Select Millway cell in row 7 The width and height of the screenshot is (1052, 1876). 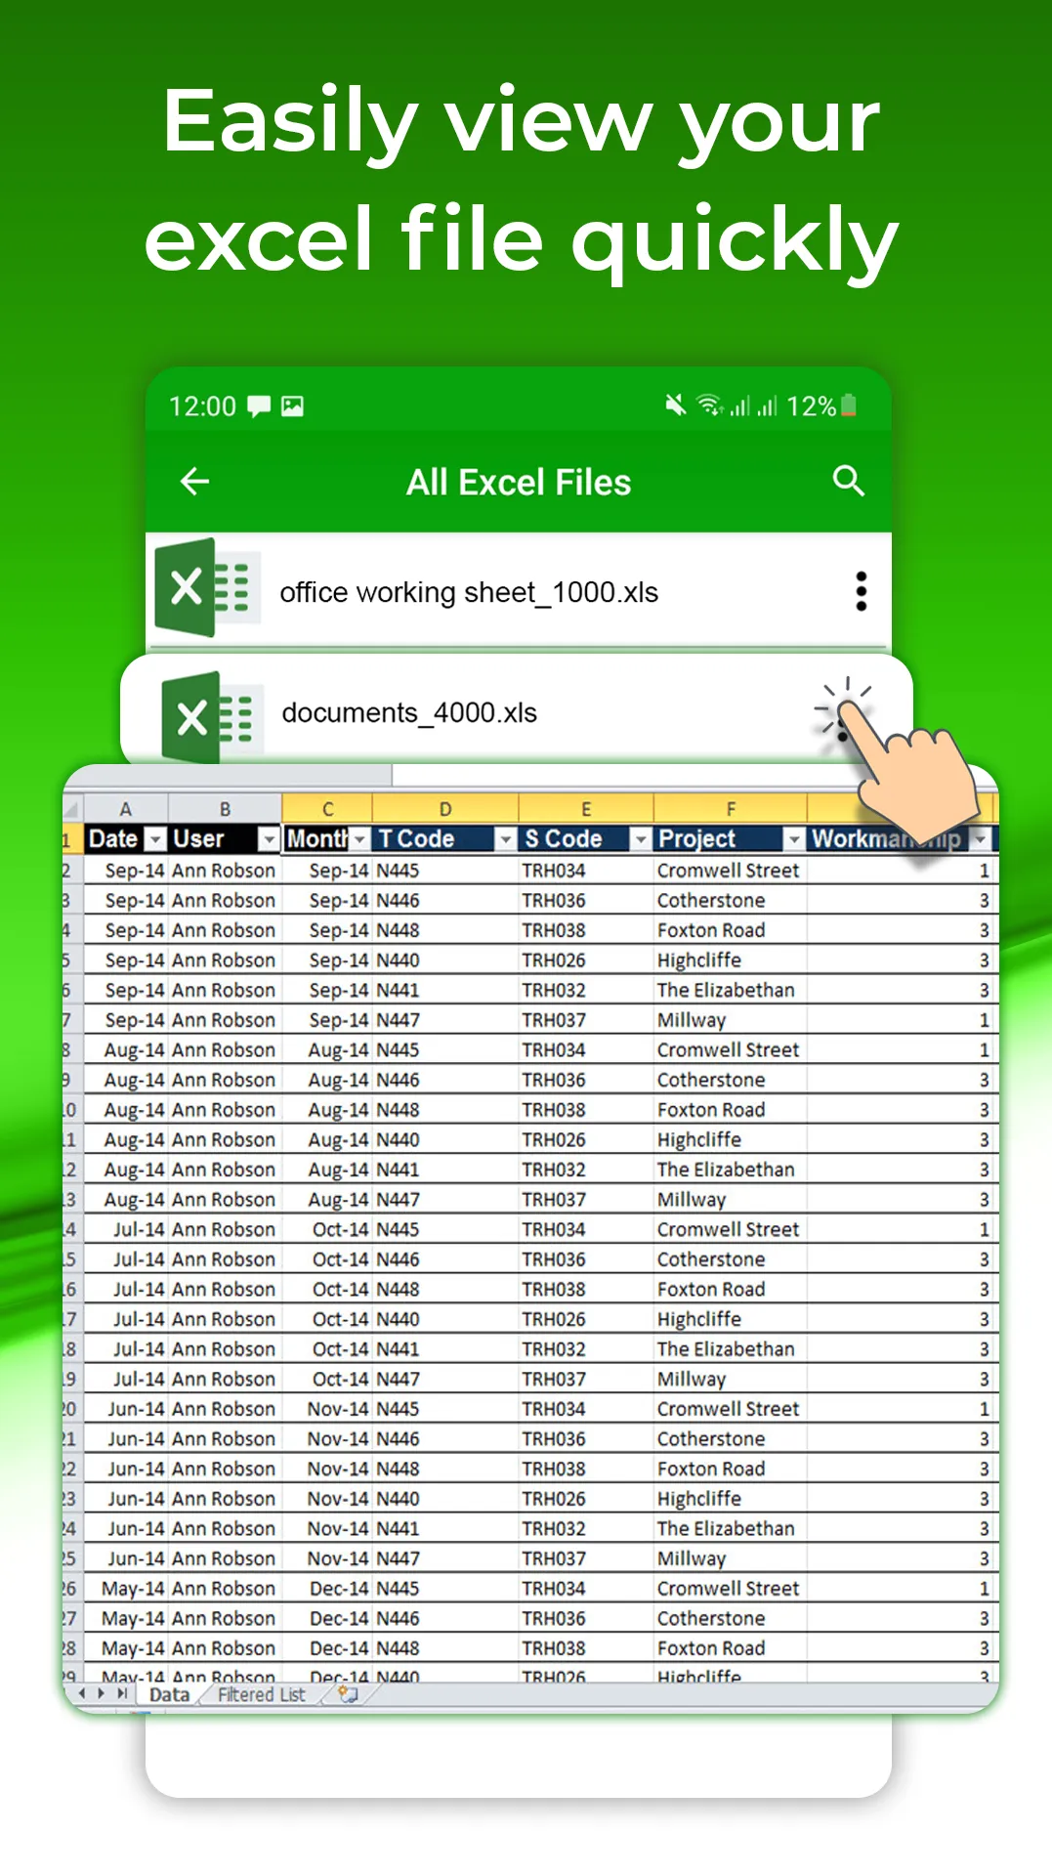point(731,1020)
